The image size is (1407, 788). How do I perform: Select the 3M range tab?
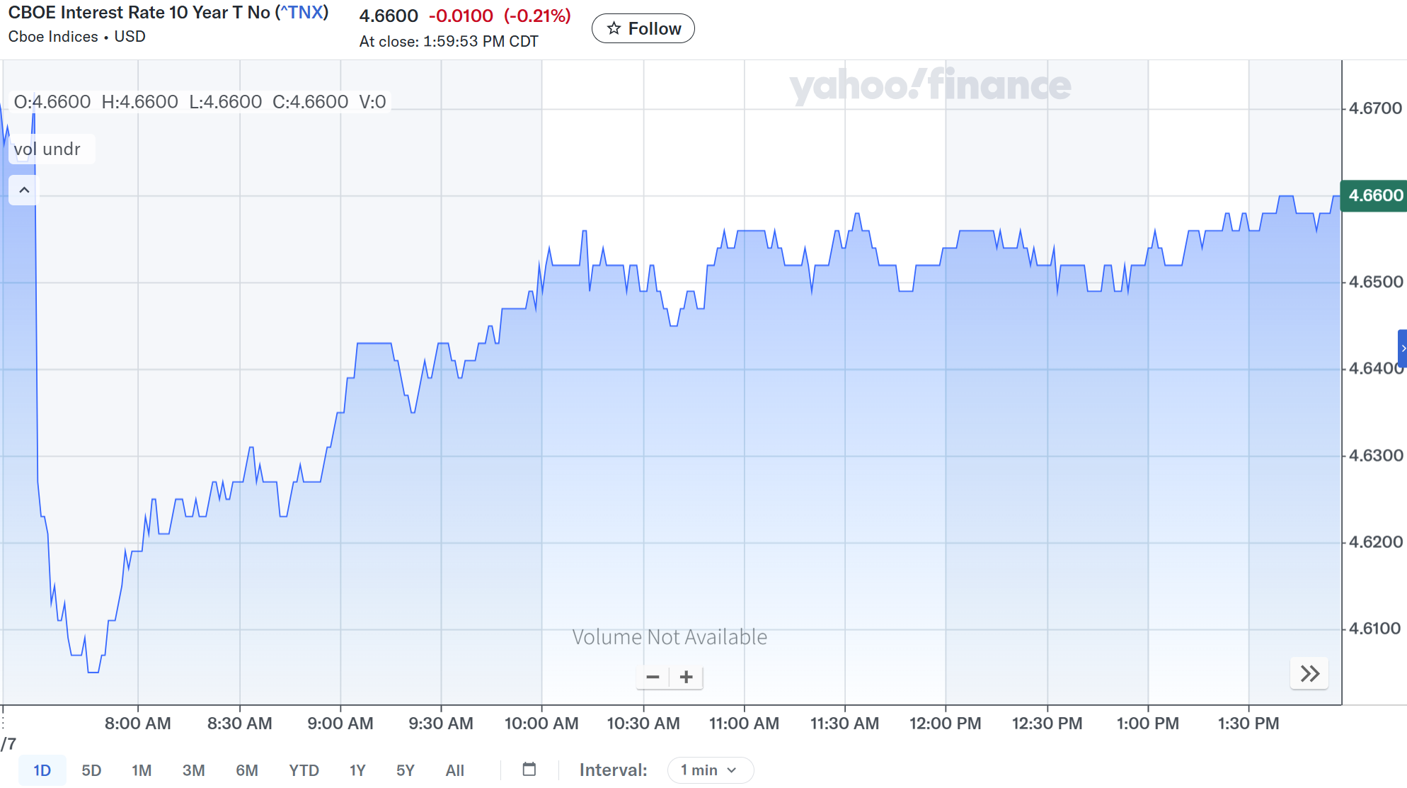[193, 770]
